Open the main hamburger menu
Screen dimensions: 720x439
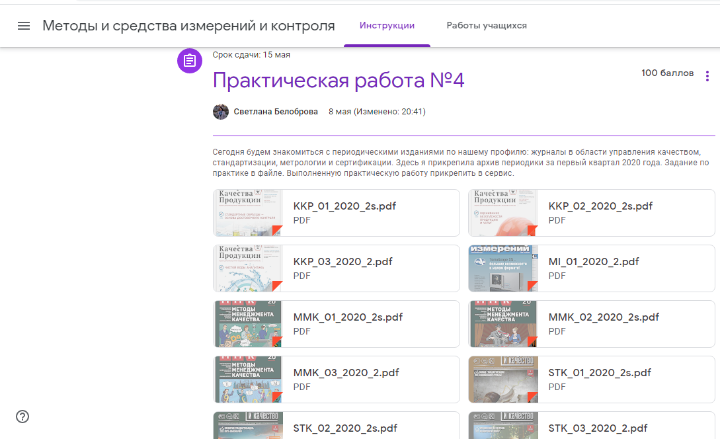tap(24, 26)
